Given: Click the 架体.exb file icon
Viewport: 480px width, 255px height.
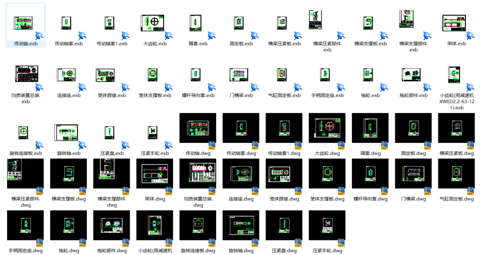Looking at the screenshot, I should coord(454,23).
